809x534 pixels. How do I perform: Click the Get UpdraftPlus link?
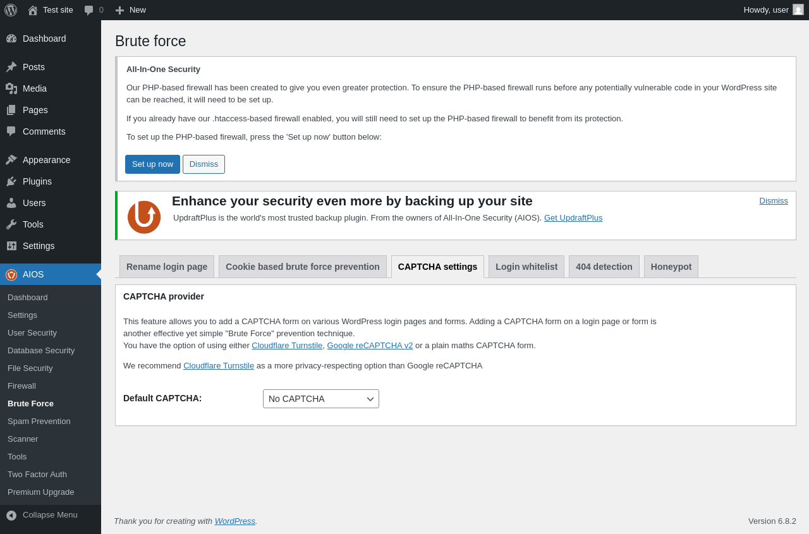pyautogui.click(x=573, y=218)
